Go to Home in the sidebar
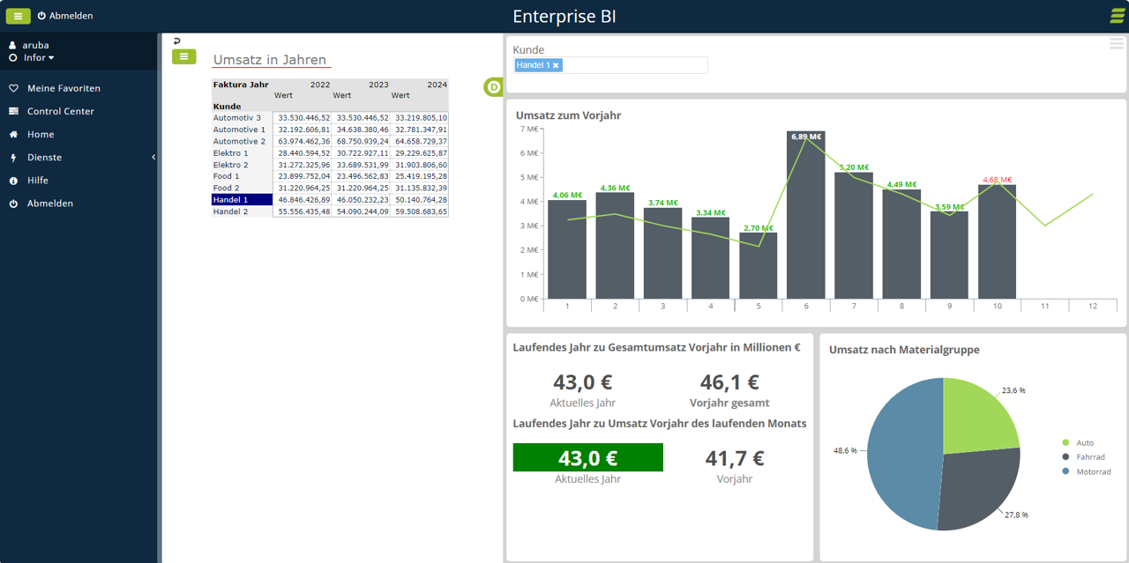 click(x=41, y=135)
